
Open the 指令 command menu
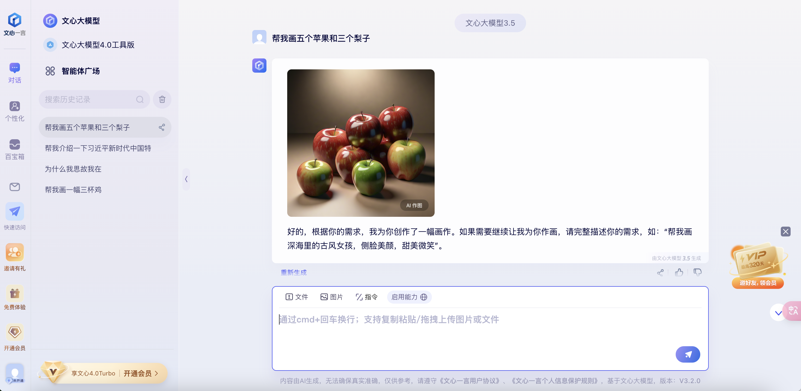click(x=367, y=297)
